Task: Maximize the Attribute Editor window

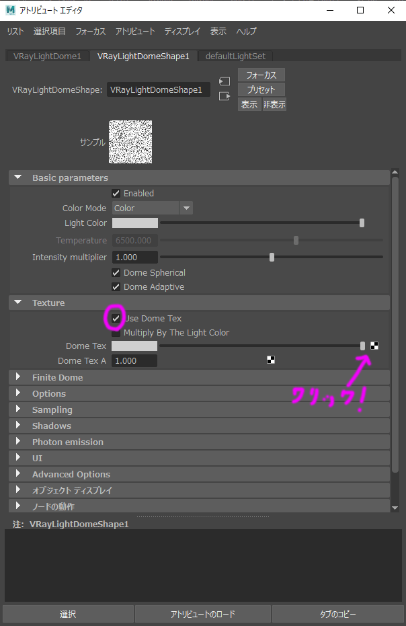Action: 360,10
